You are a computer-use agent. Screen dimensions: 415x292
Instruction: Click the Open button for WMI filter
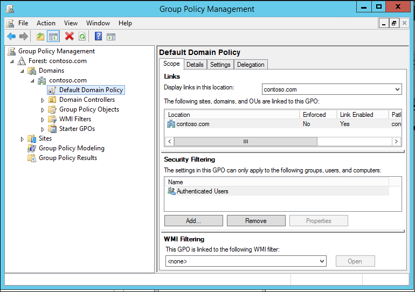point(355,261)
